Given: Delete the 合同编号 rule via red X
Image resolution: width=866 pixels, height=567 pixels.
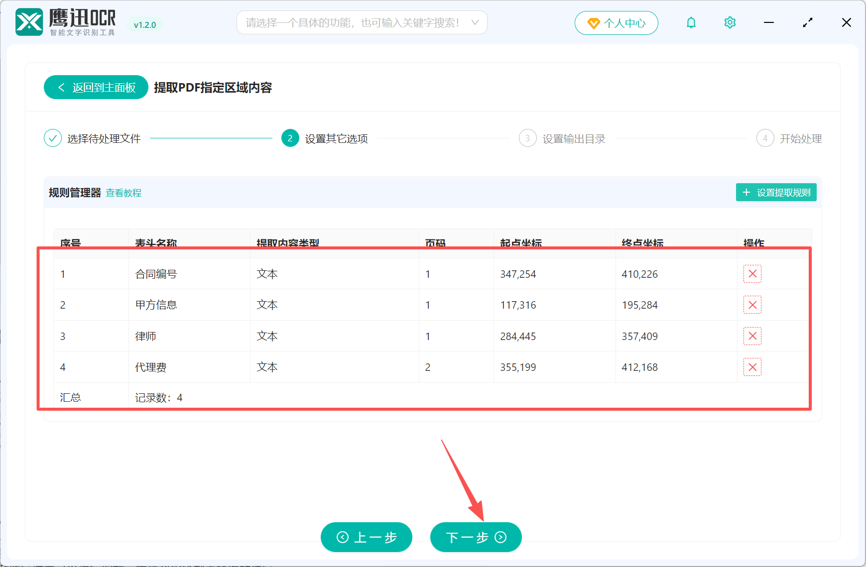Looking at the screenshot, I should [752, 273].
